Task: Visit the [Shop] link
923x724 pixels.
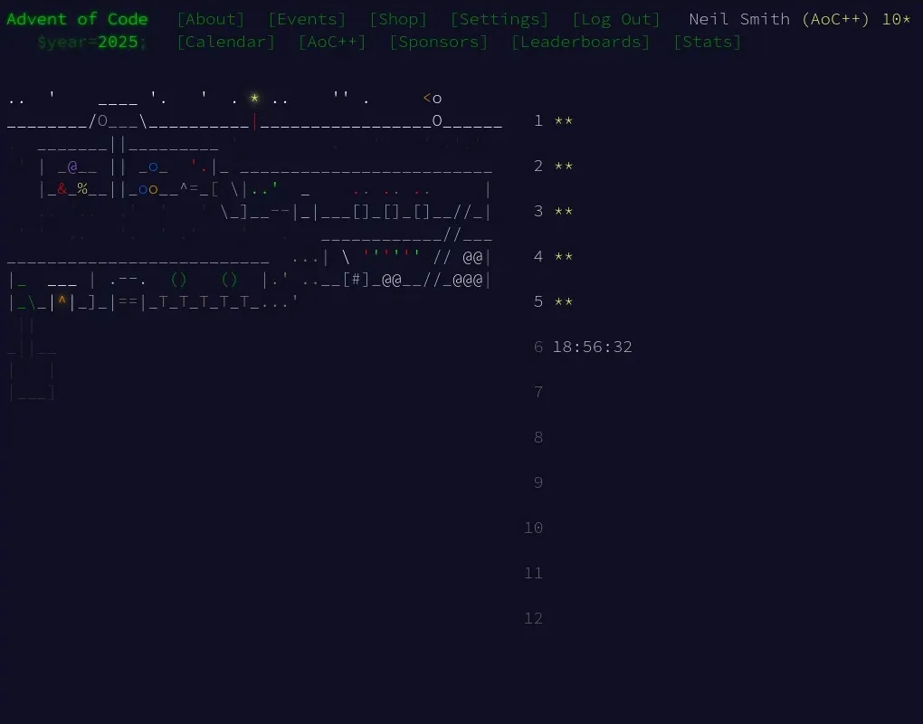Action: pyautogui.click(x=397, y=18)
